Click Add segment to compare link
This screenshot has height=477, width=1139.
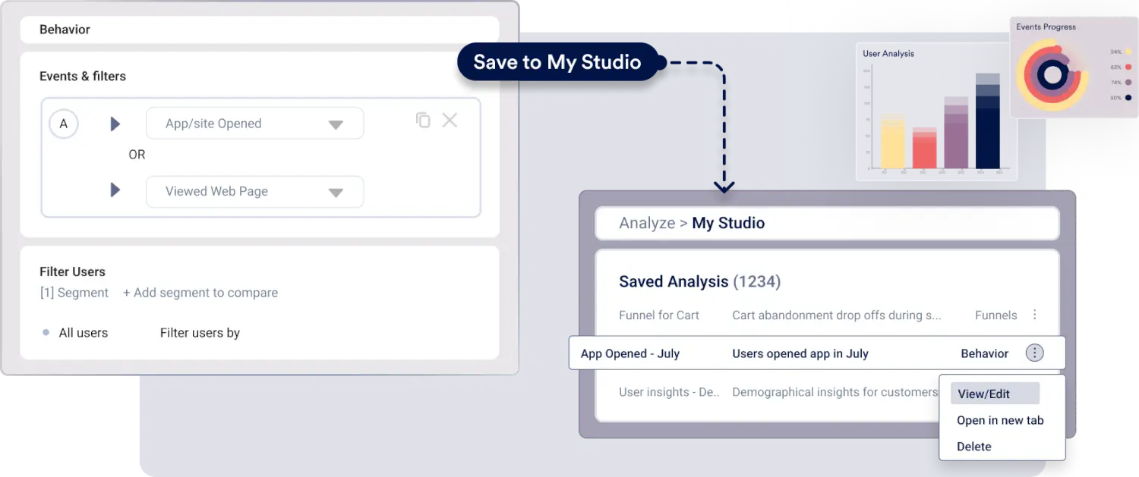pos(200,293)
